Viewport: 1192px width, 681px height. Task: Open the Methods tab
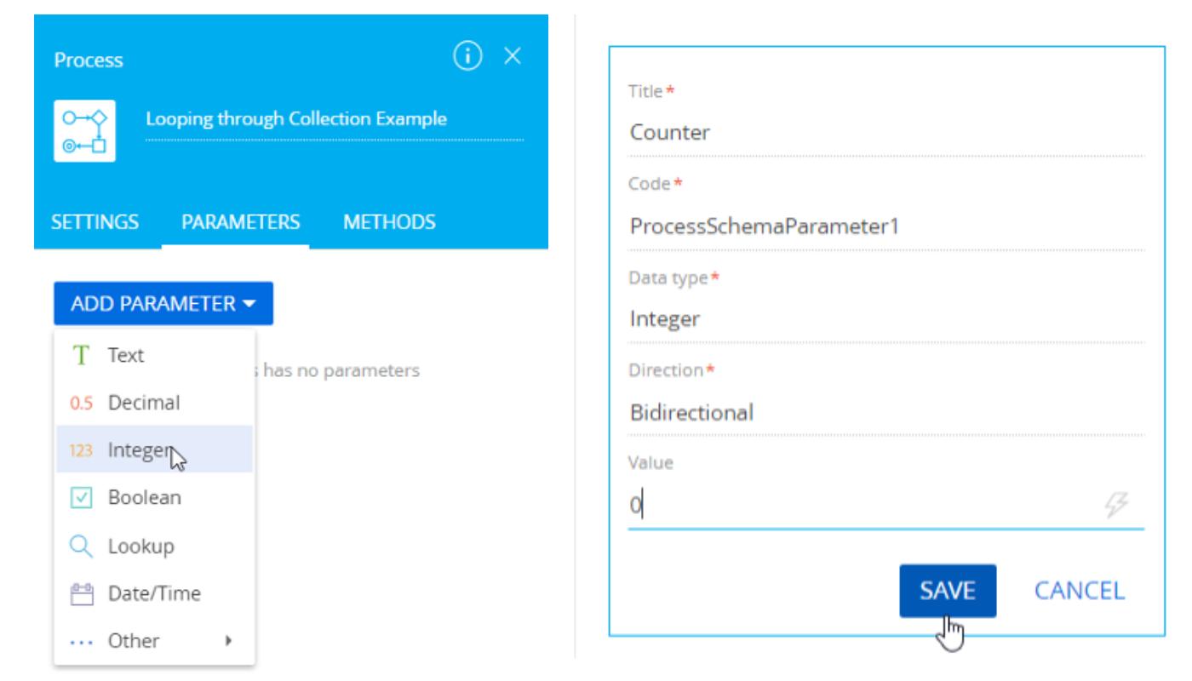tap(389, 222)
